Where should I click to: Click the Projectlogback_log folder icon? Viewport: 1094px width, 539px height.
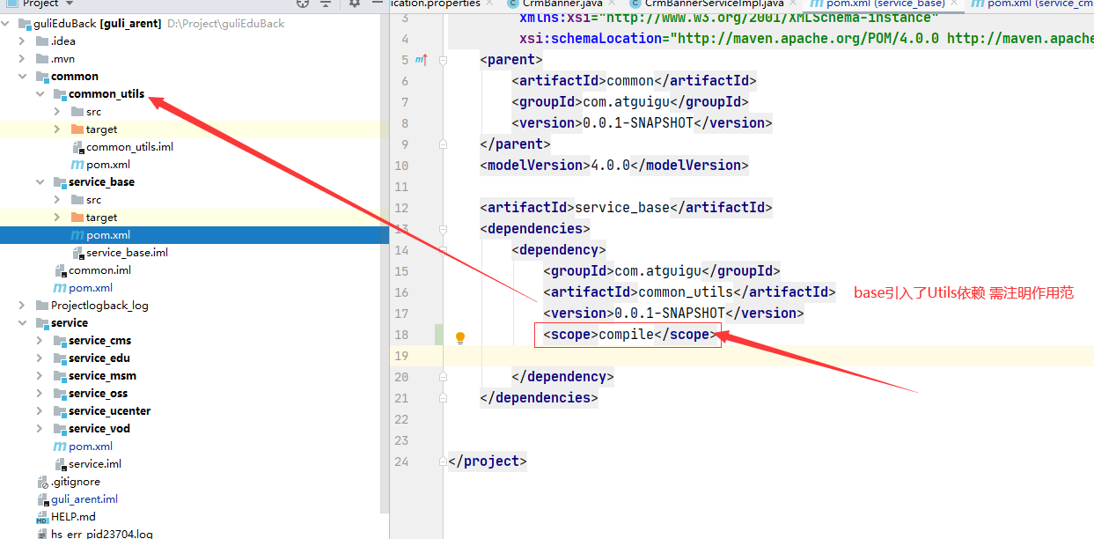42,306
